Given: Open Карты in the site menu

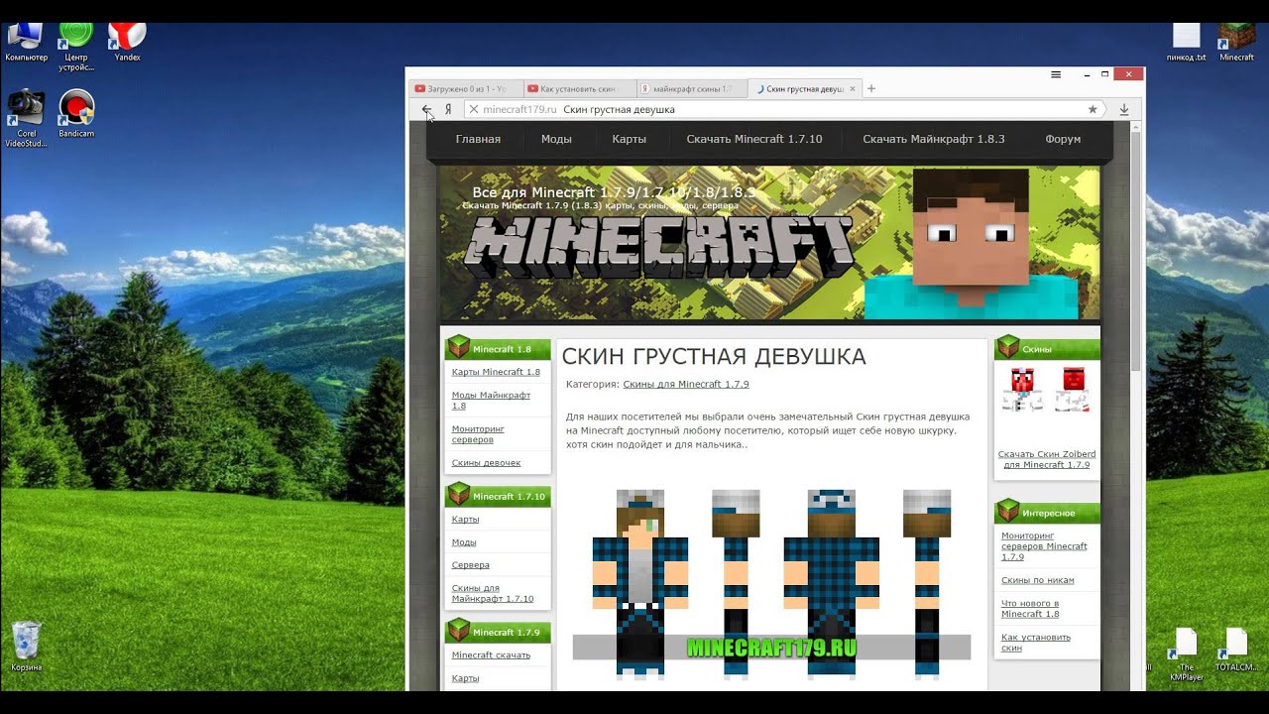Looking at the screenshot, I should pyautogui.click(x=630, y=139).
